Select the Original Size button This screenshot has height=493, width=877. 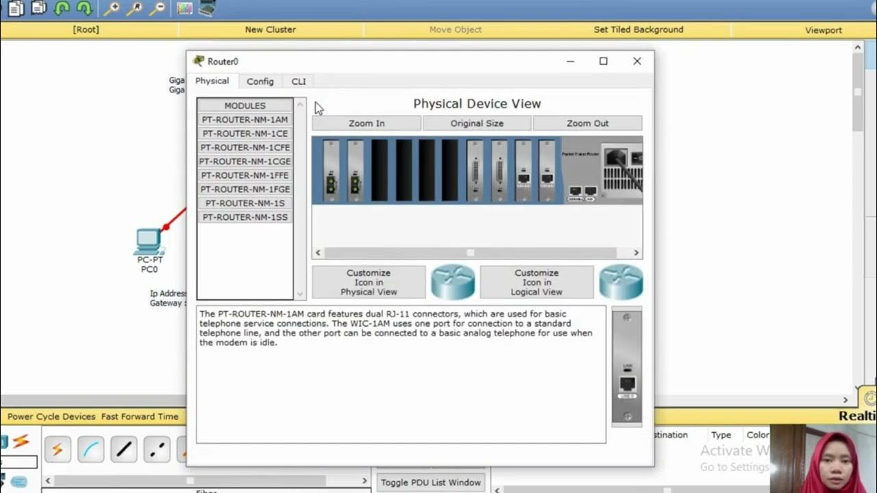coord(477,123)
